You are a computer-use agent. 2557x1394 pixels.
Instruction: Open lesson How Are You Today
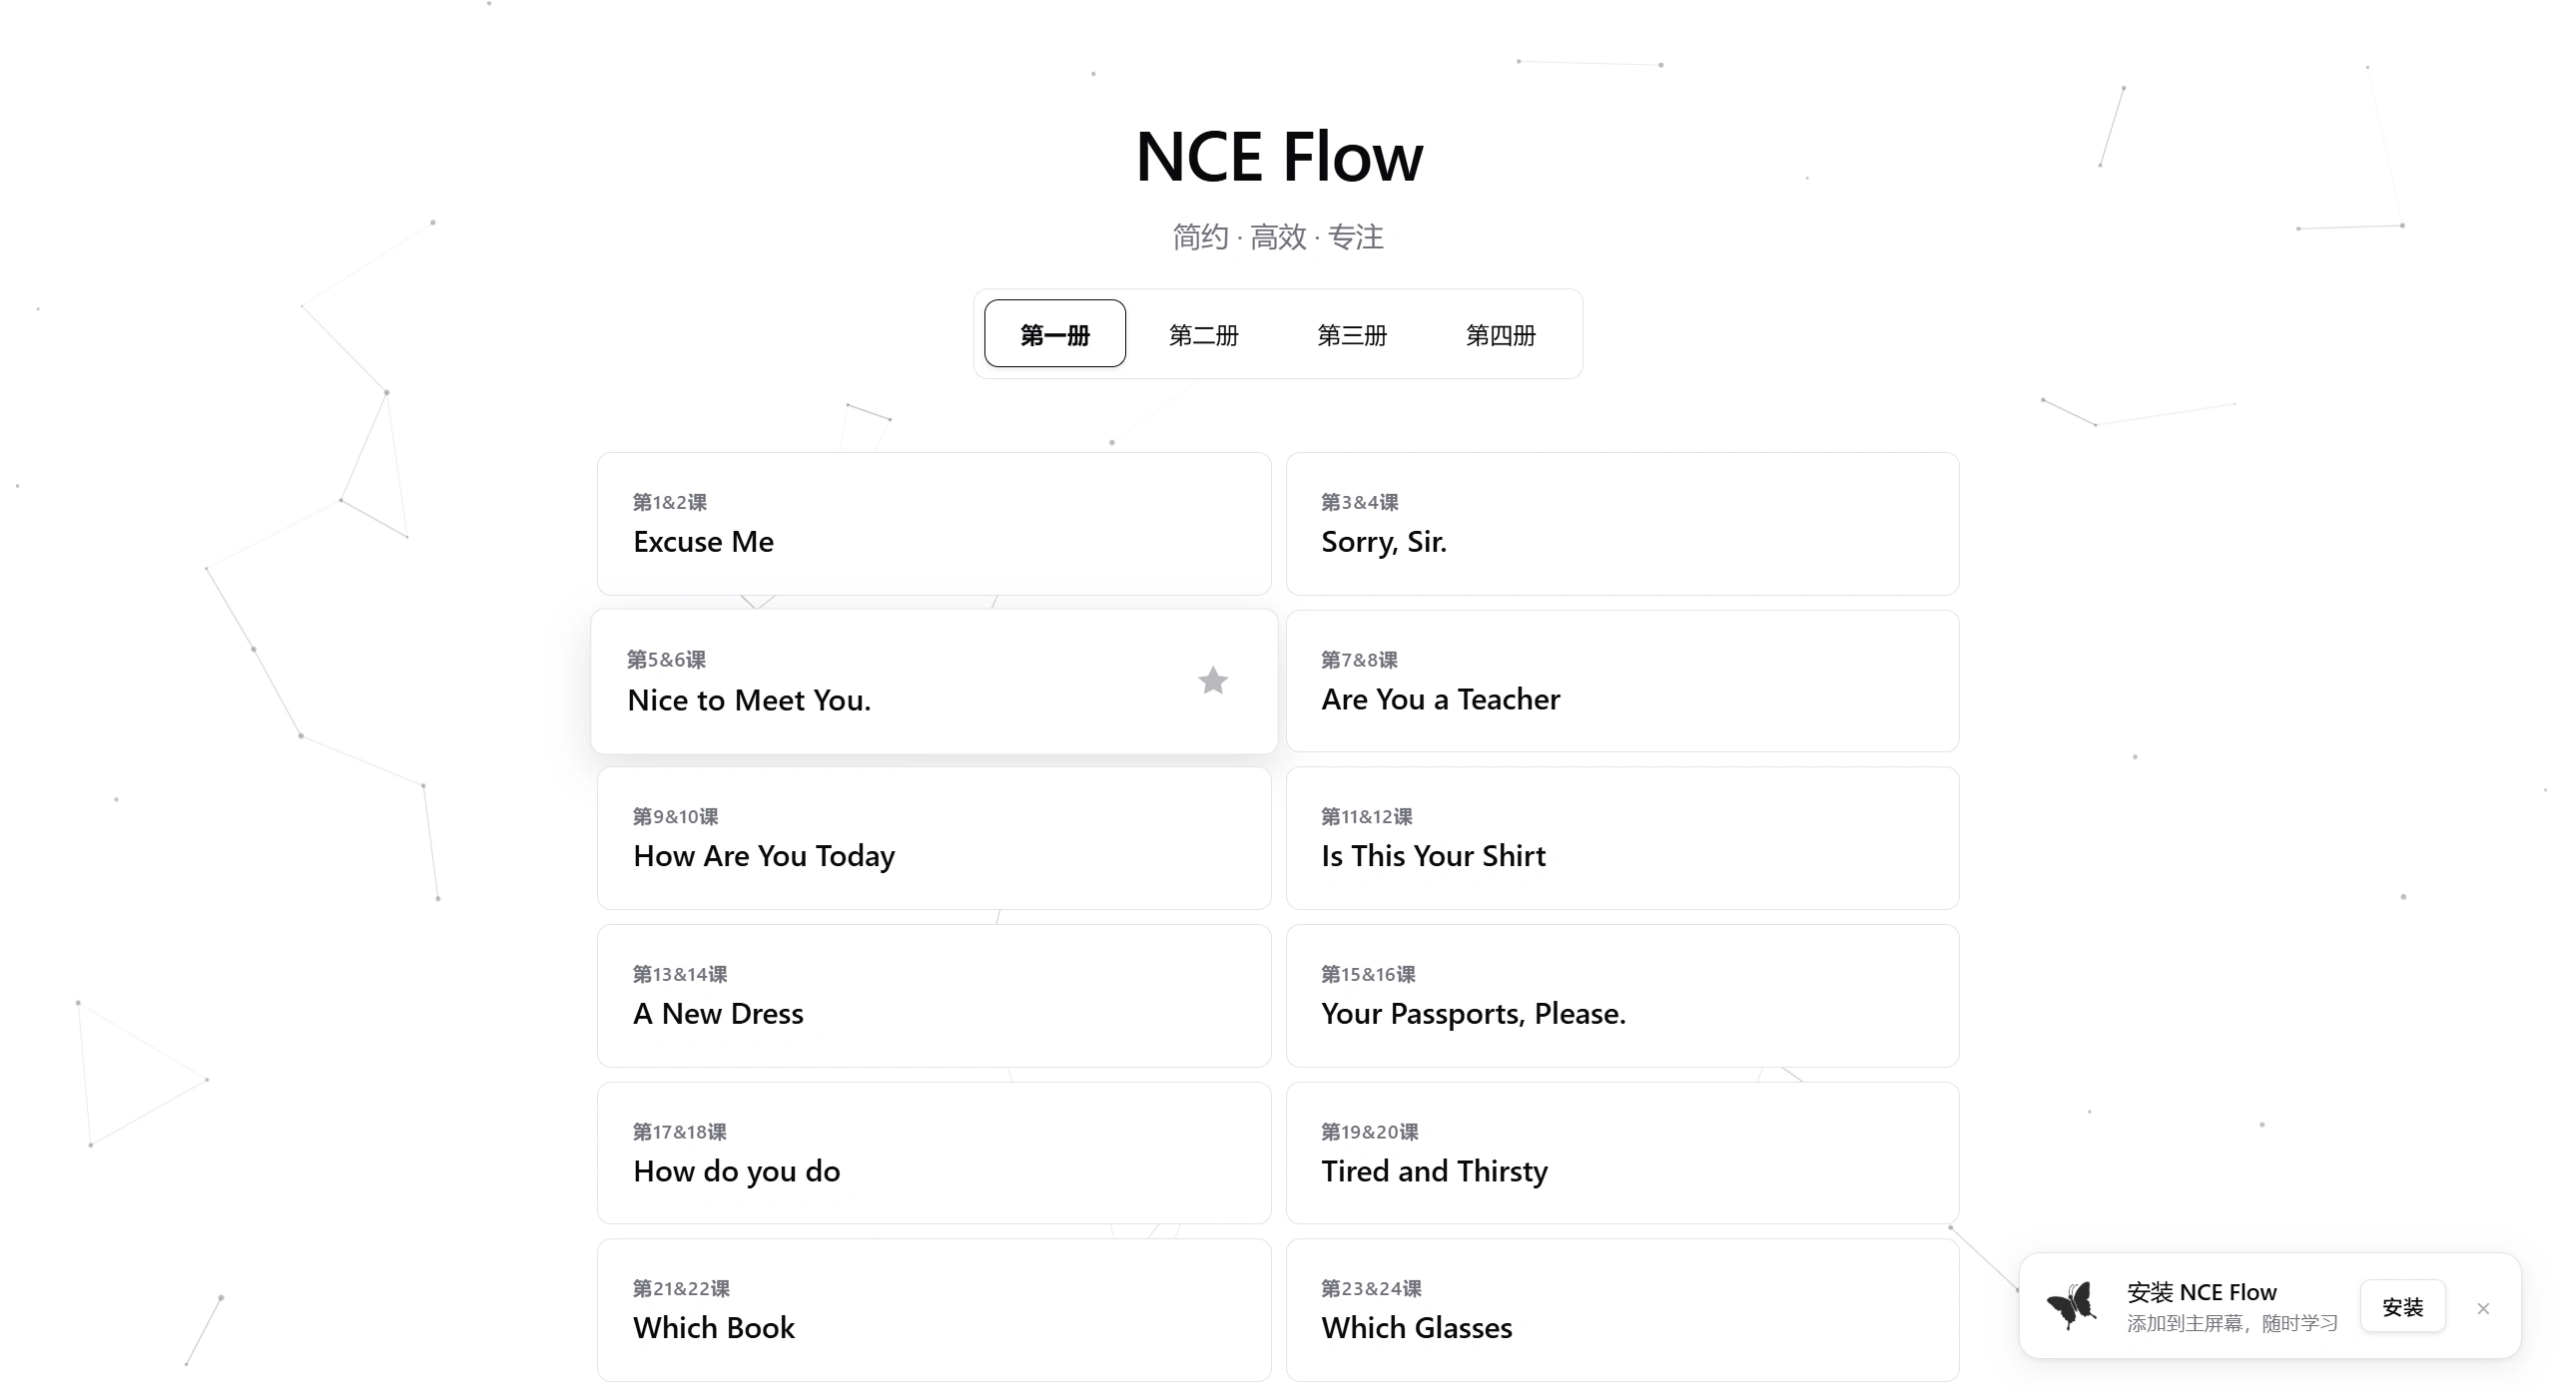[x=933, y=837]
